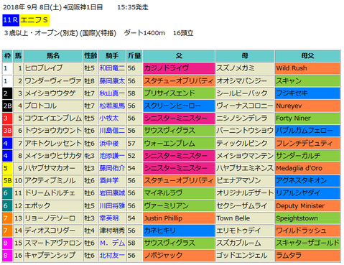Open jockey link 秋山真一
Viewport: 344px width, 265px height.
coord(112,93)
